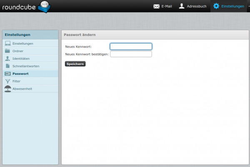Focus the Neues Kennwort input field
The width and height of the screenshot is (250, 167).
point(131,46)
